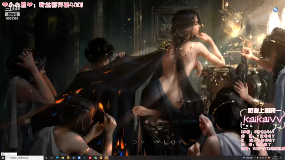285x160 pixels.
Task: Expand hidden system tray icons chevron
Action: [x=255, y=158]
